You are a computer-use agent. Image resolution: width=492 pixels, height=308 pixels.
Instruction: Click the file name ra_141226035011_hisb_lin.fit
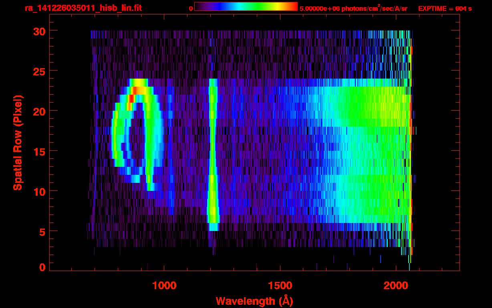point(83,8)
